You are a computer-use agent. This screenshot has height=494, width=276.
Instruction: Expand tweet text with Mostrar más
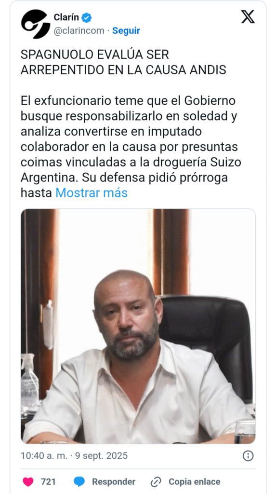[92, 193]
